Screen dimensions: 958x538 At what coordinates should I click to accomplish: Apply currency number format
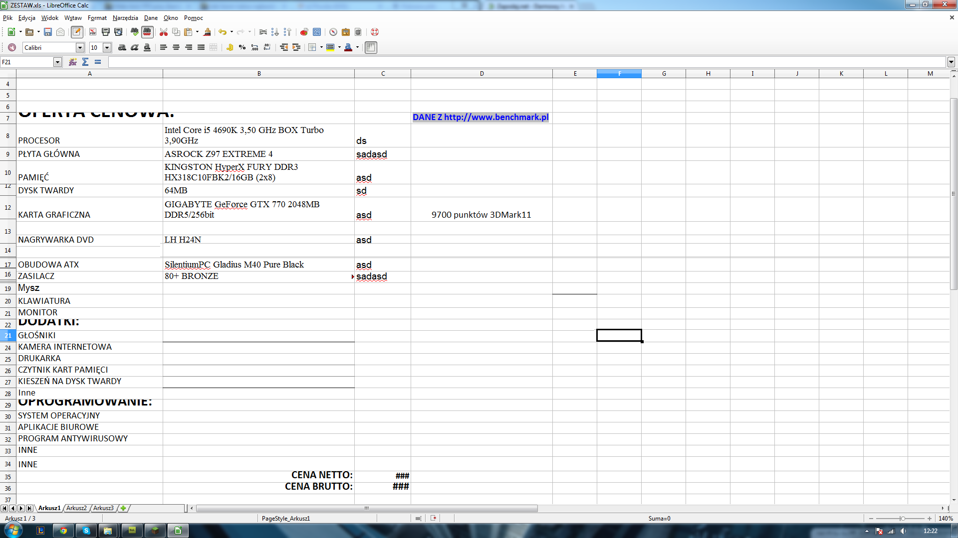[230, 47]
